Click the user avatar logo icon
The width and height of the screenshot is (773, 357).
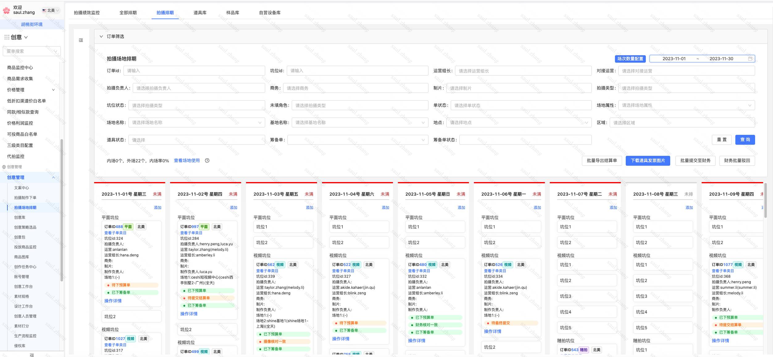6,10
